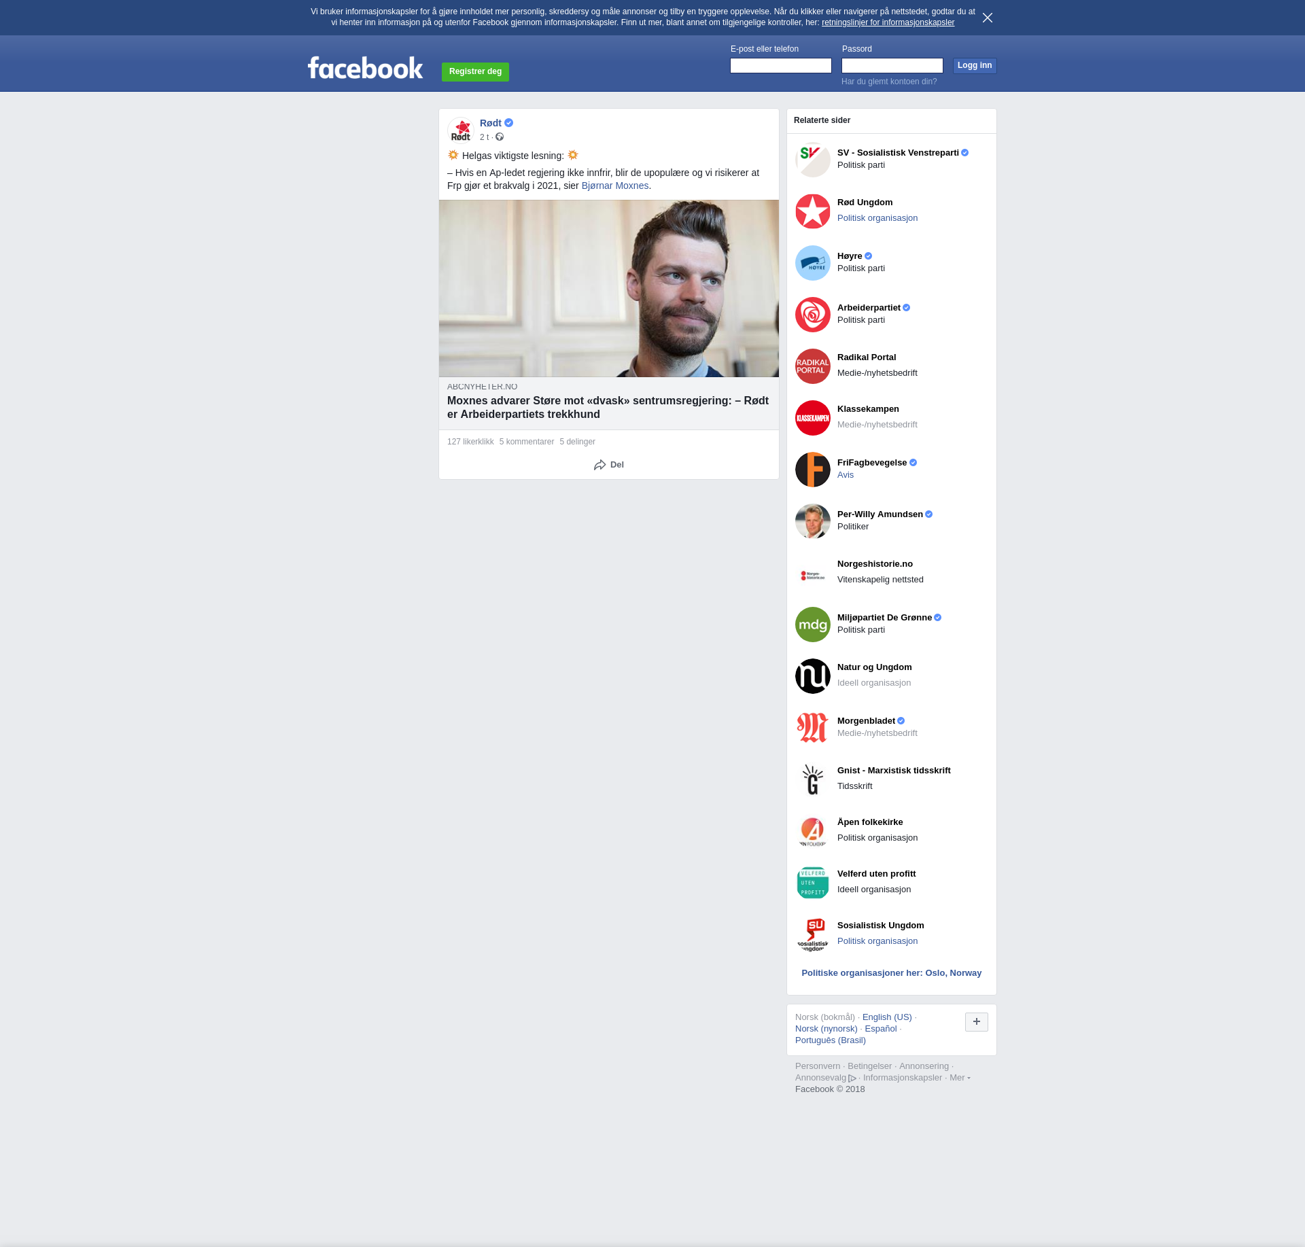The height and width of the screenshot is (1247, 1305).
Task: Focus the Passord input field
Action: pos(892,65)
